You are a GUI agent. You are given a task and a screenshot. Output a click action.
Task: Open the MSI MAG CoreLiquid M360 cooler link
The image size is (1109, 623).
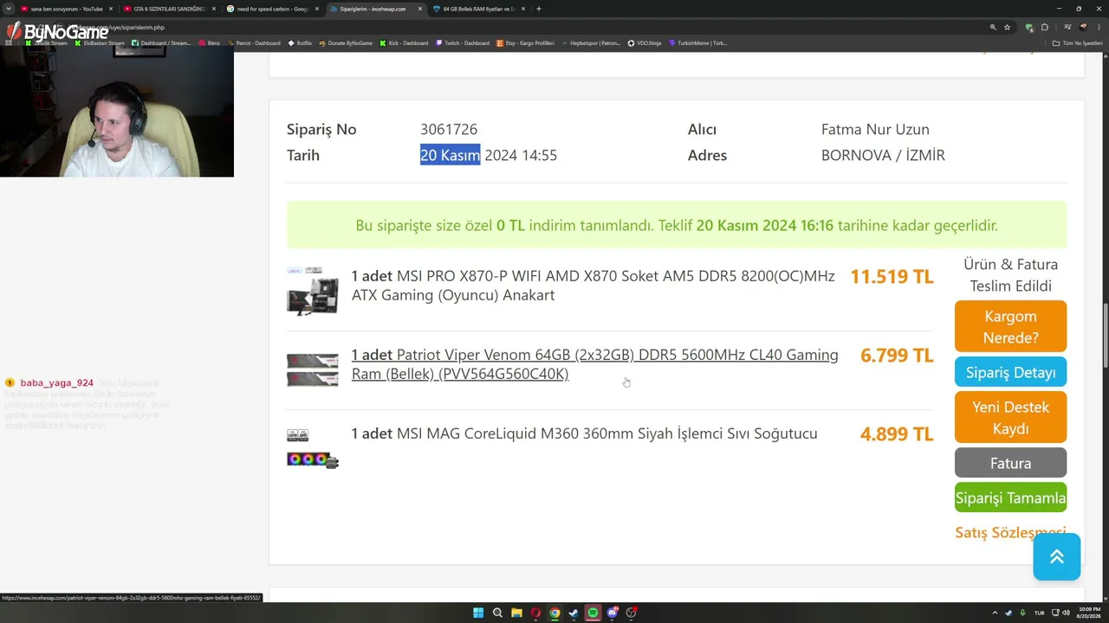[x=584, y=434]
